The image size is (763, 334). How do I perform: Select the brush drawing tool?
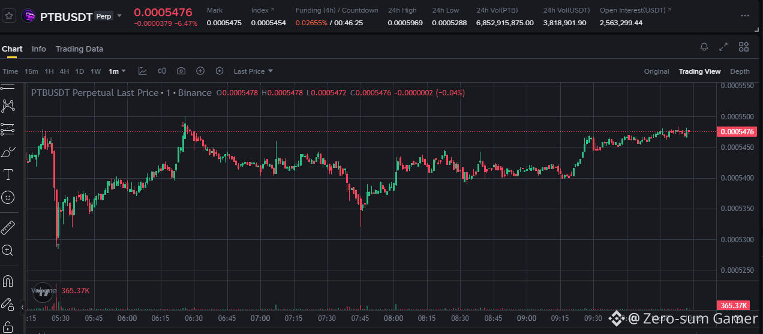point(8,152)
